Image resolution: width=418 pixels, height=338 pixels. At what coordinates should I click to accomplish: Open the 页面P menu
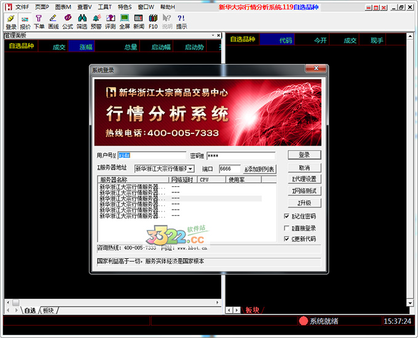42,7
